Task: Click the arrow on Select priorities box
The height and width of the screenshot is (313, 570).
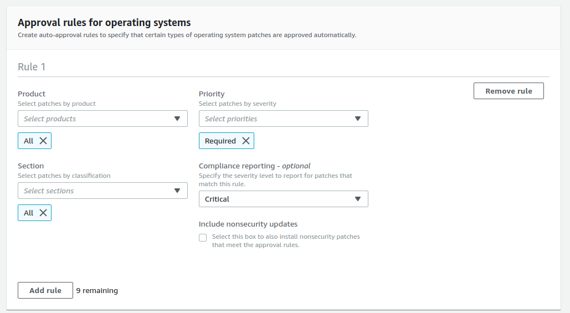Action: pos(358,119)
